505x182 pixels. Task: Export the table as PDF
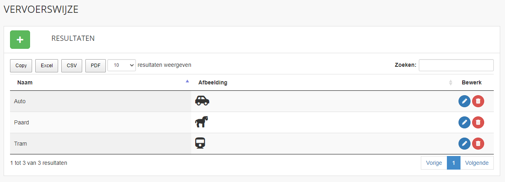95,66
